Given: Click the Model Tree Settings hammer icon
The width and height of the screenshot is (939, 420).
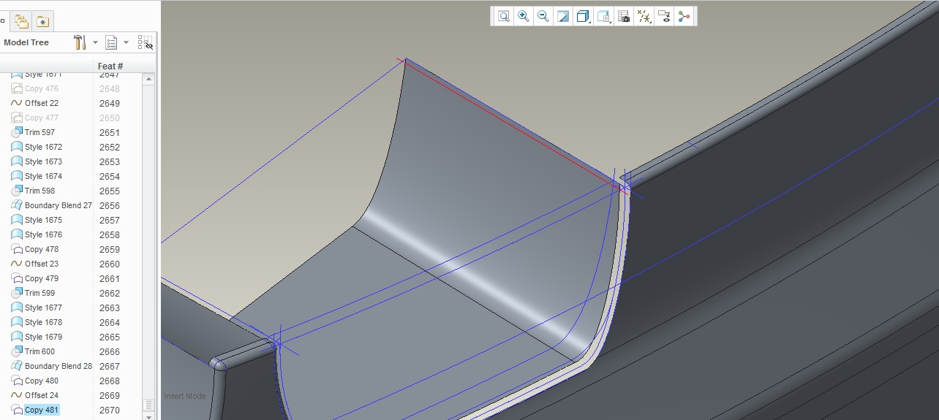Looking at the screenshot, I should pyautogui.click(x=80, y=42).
